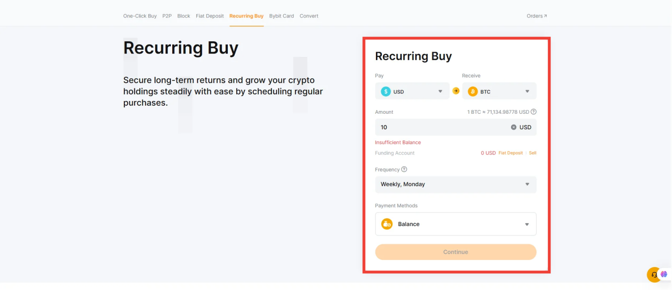Click the orange swap arrow between Pay and Receive
The width and height of the screenshot is (672, 290).
point(456,91)
